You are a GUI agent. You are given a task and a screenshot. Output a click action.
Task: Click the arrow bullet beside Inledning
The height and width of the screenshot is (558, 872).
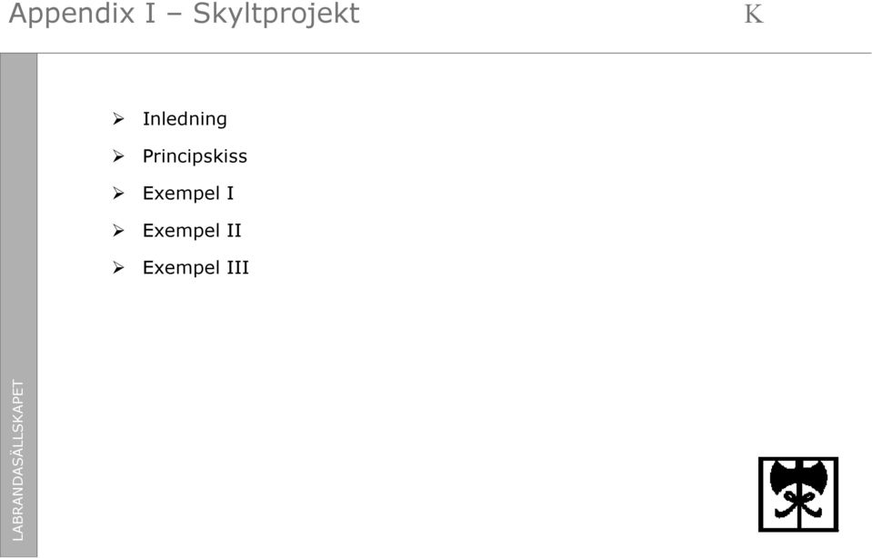[x=118, y=118]
